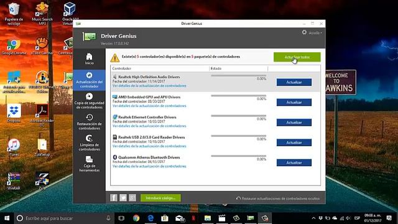Click the Twitter share icon
Screen dimensions: 398x224
[x=123, y=198]
